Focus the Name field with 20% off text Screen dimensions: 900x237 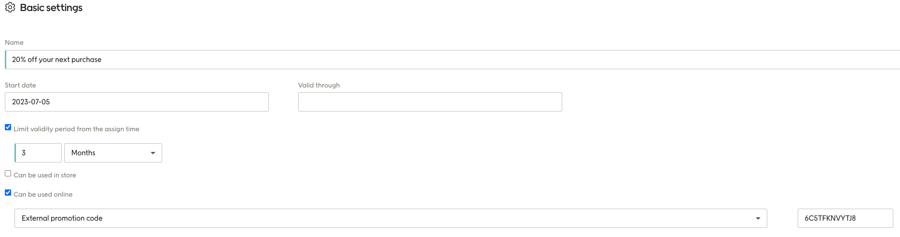452,60
